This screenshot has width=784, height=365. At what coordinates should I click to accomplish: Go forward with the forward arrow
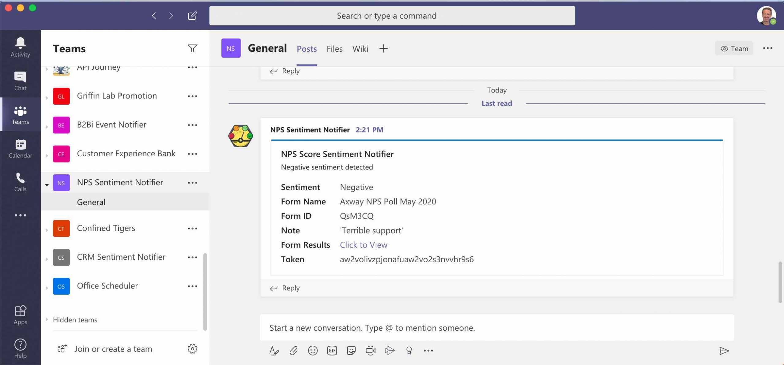pos(171,16)
